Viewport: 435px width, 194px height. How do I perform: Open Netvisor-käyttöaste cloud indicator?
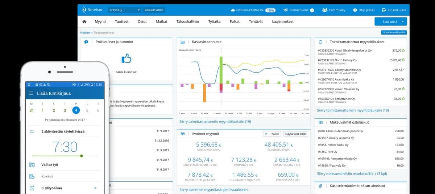[x=253, y=10]
